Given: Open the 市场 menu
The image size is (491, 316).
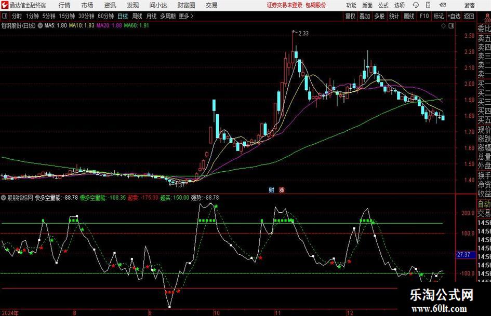Looking at the screenshot, I should (x=87, y=5).
